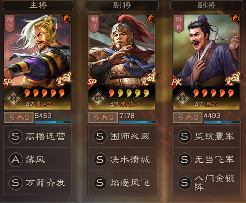
Task: Tap the yin-yang icon on 沮授's card
Action: [236, 19]
